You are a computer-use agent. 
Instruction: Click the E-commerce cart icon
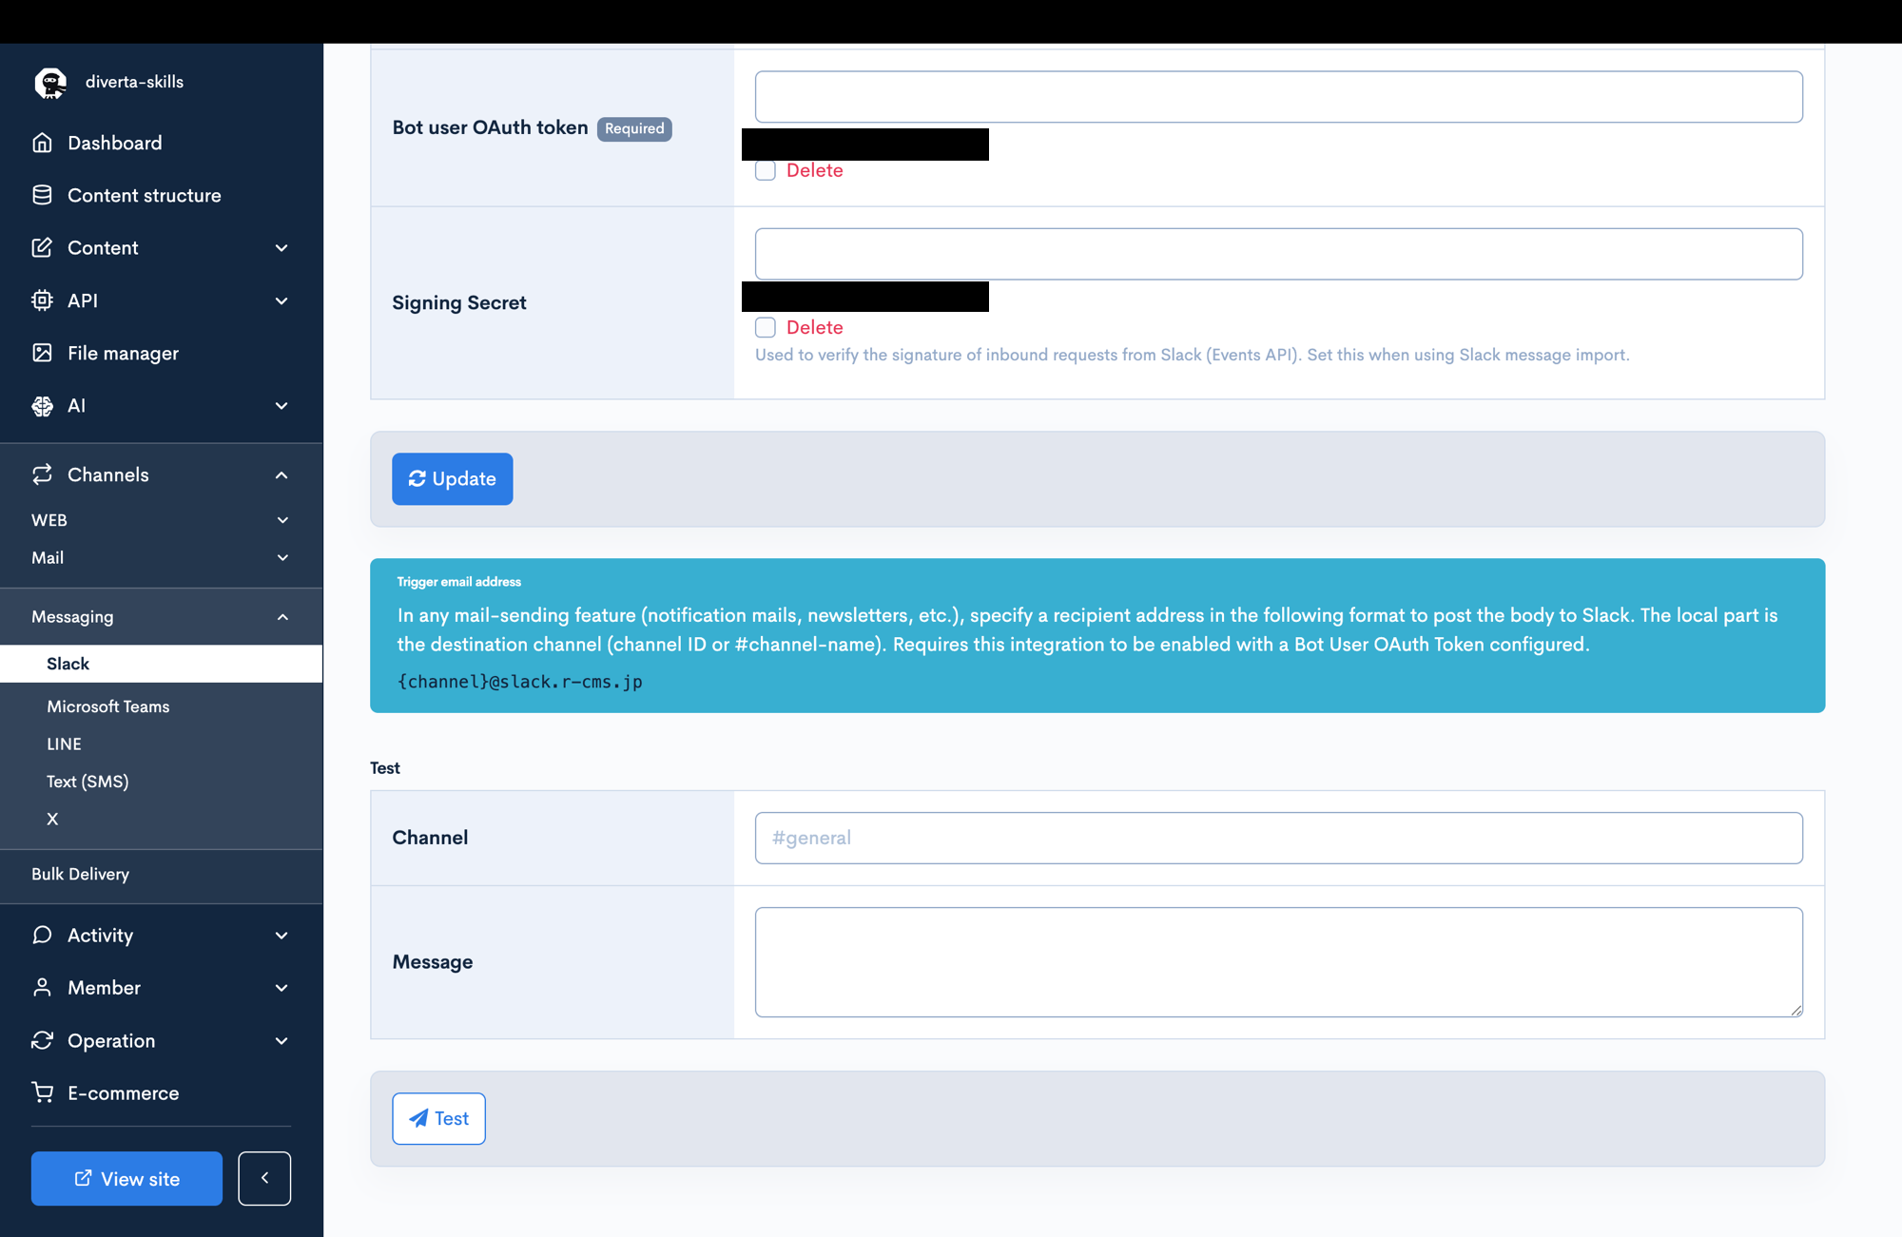pos(42,1093)
